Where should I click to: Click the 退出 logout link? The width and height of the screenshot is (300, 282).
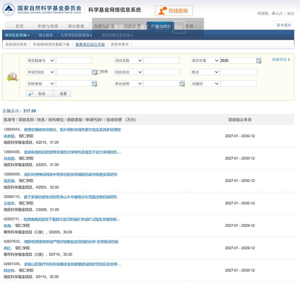click(290, 13)
